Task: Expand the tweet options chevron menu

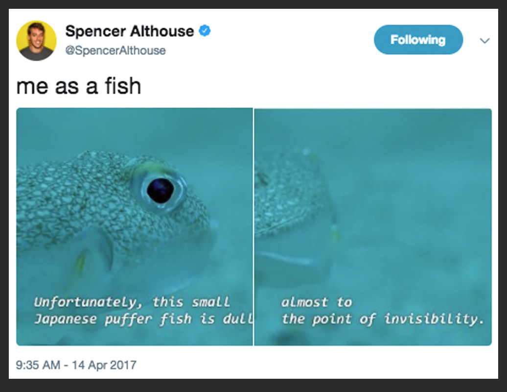Action: point(484,41)
